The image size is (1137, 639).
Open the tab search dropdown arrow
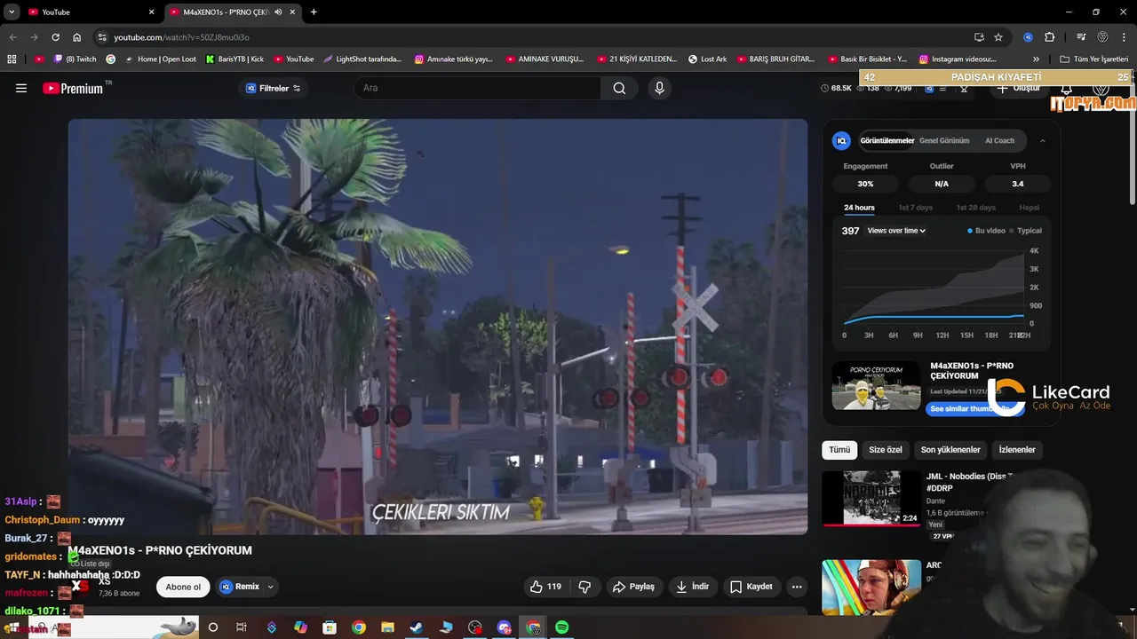(12, 12)
